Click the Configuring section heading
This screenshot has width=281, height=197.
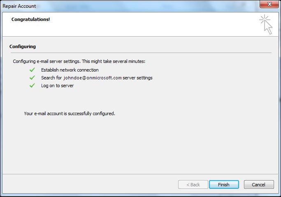pos(23,46)
